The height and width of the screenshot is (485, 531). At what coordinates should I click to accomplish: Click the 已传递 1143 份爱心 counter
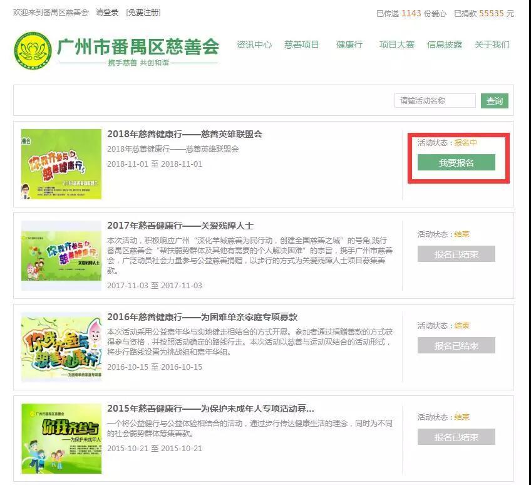[x=411, y=14]
